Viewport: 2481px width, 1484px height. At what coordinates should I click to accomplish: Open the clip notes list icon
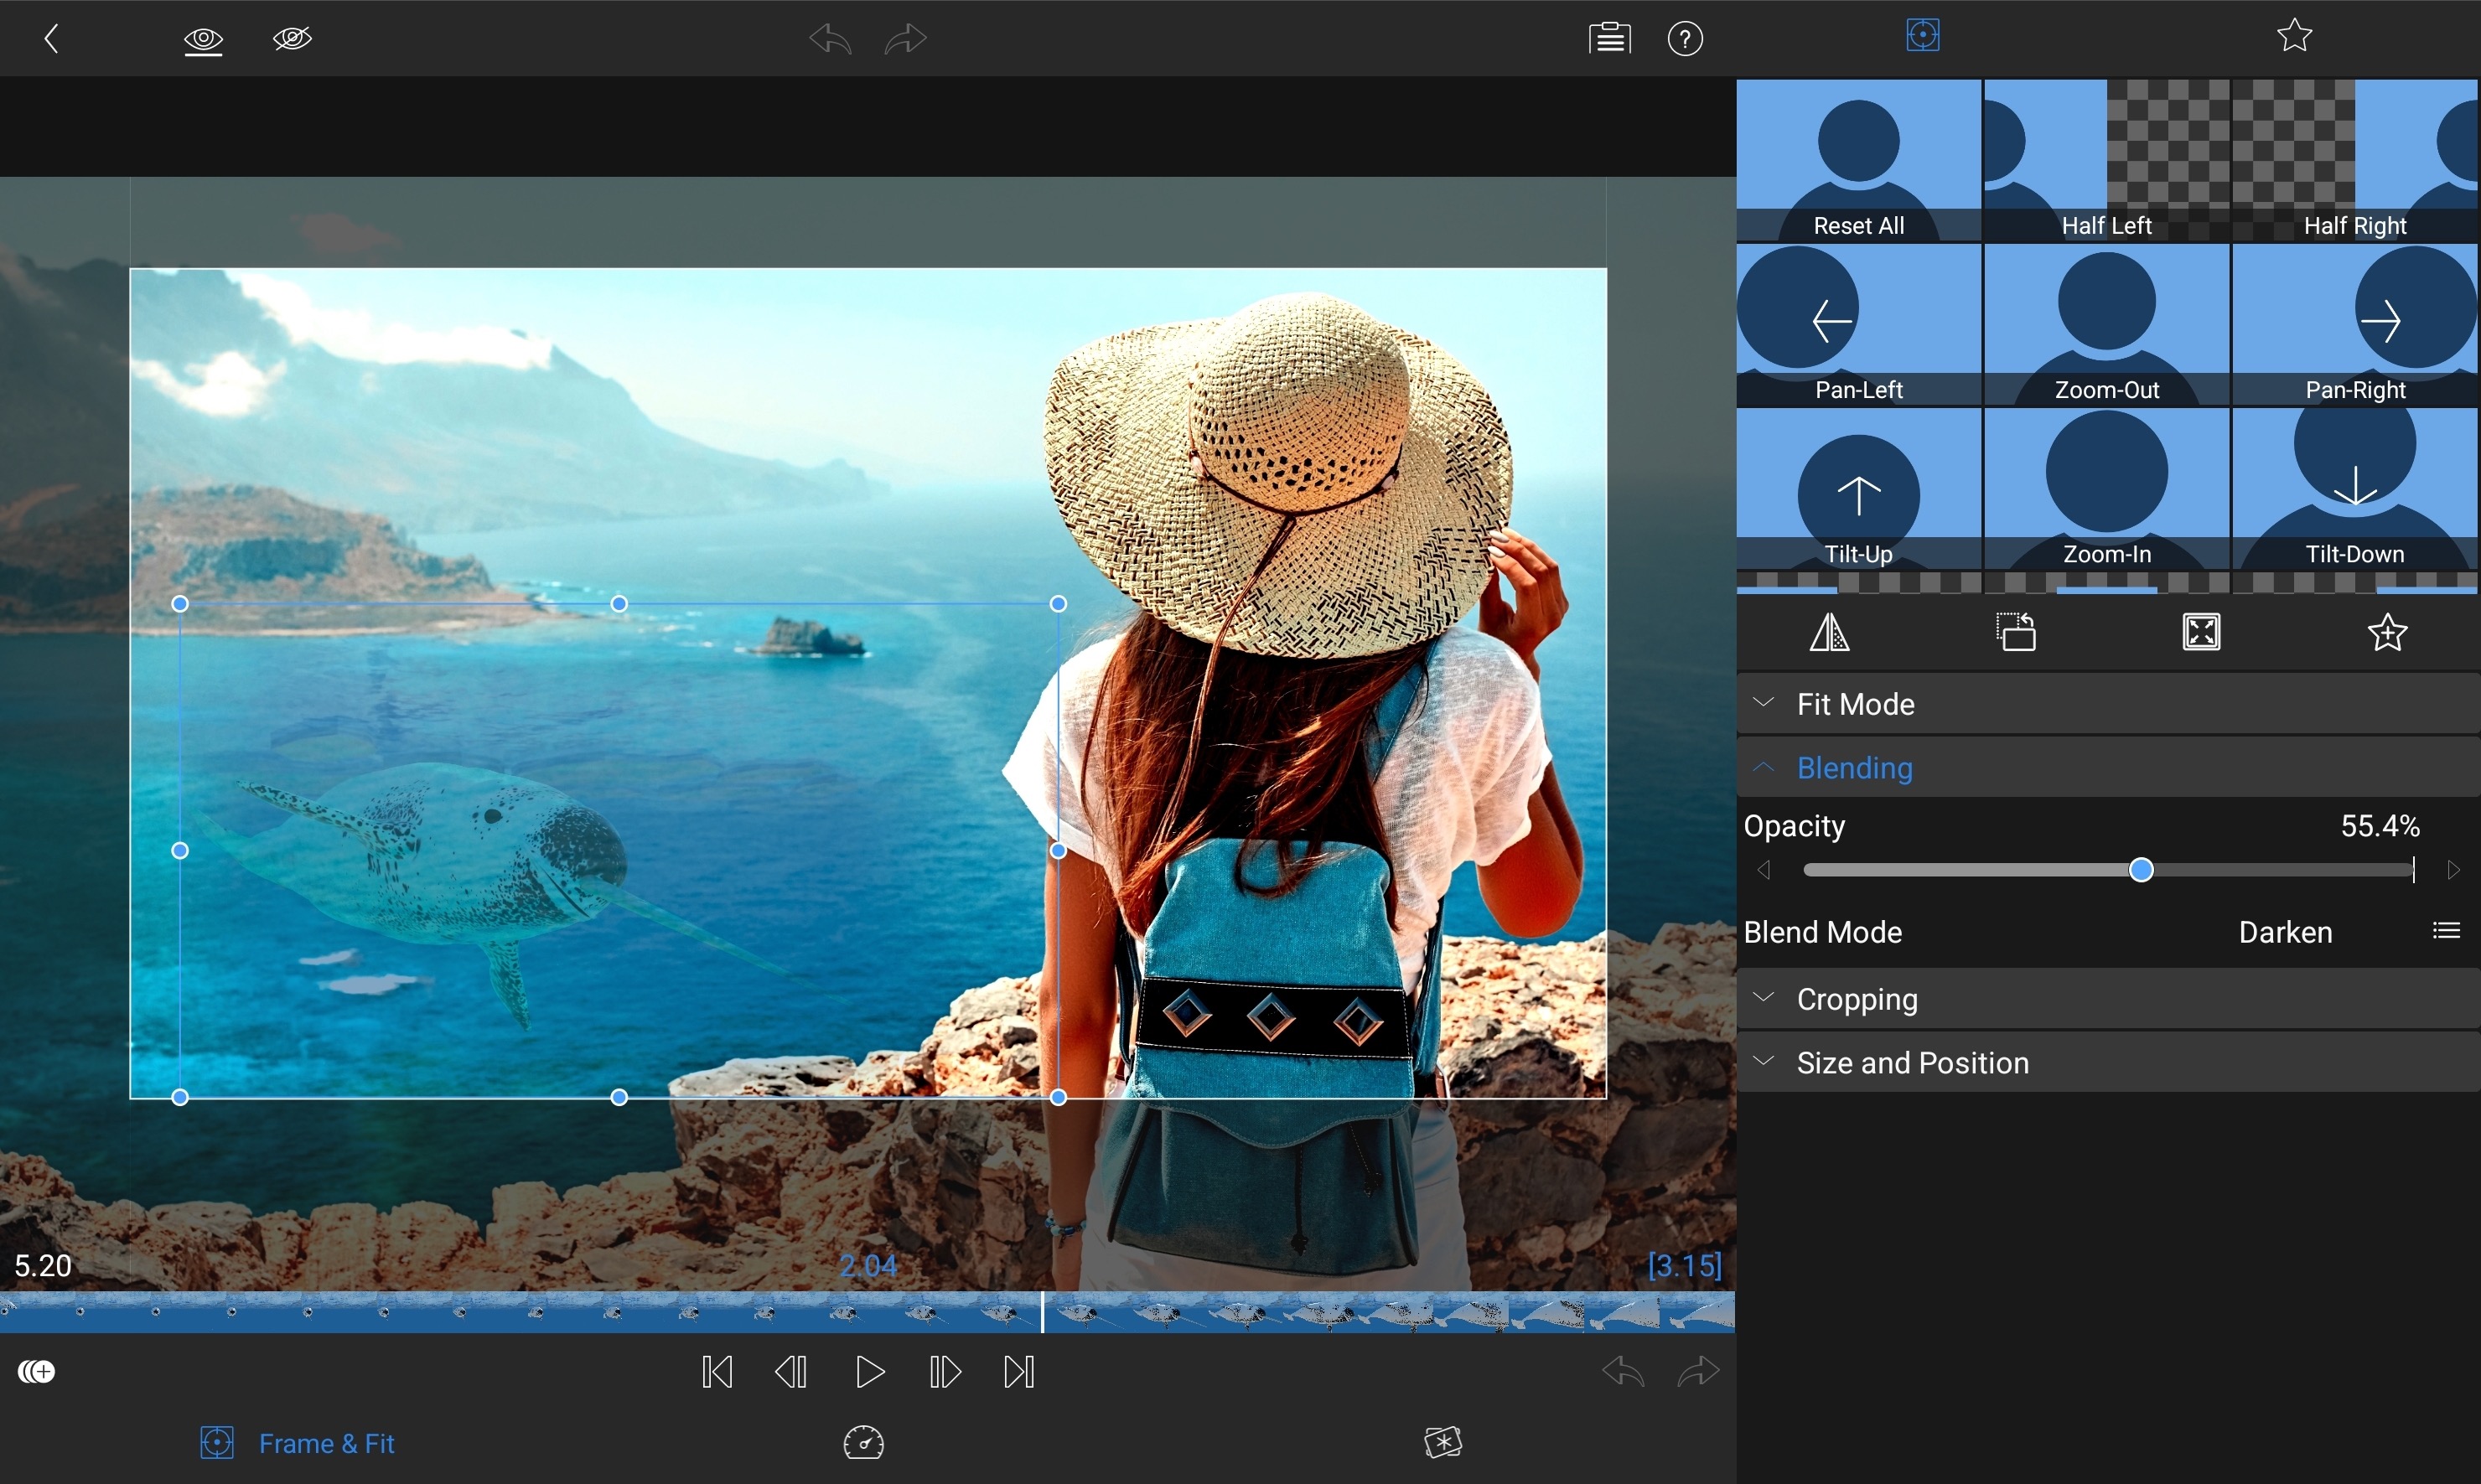(1609, 39)
